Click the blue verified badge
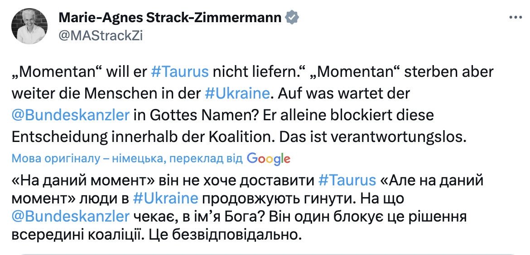The width and height of the screenshot is (530, 255). pyautogui.click(x=292, y=18)
